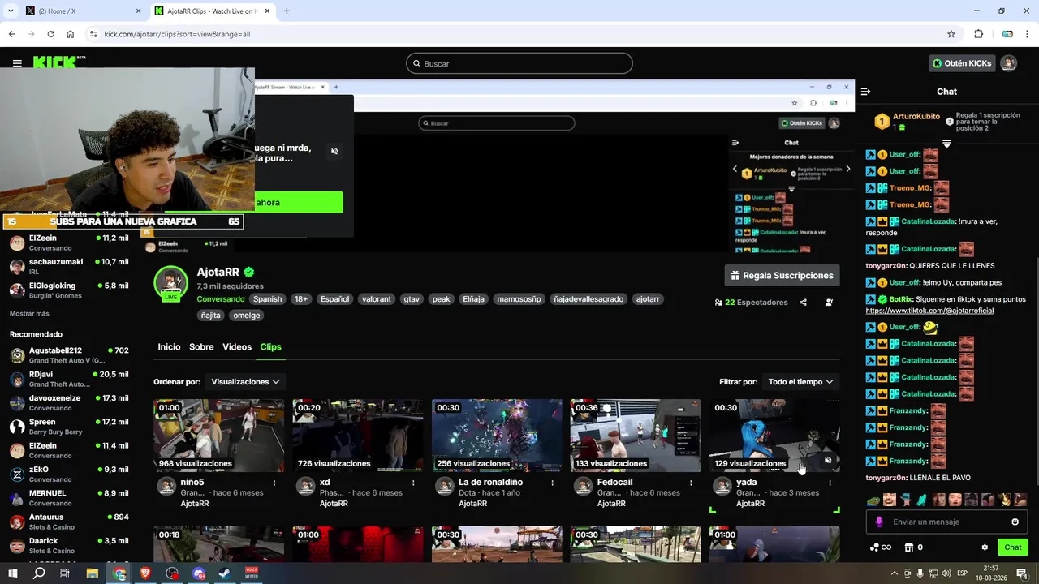This screenshot has width=1039, height=584.
Task: Open options menu for niño5 clip
Action: click(x=274, y=483)
